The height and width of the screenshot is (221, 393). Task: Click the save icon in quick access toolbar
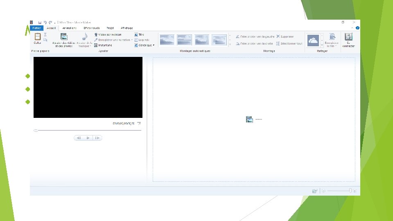pos(40,22)
